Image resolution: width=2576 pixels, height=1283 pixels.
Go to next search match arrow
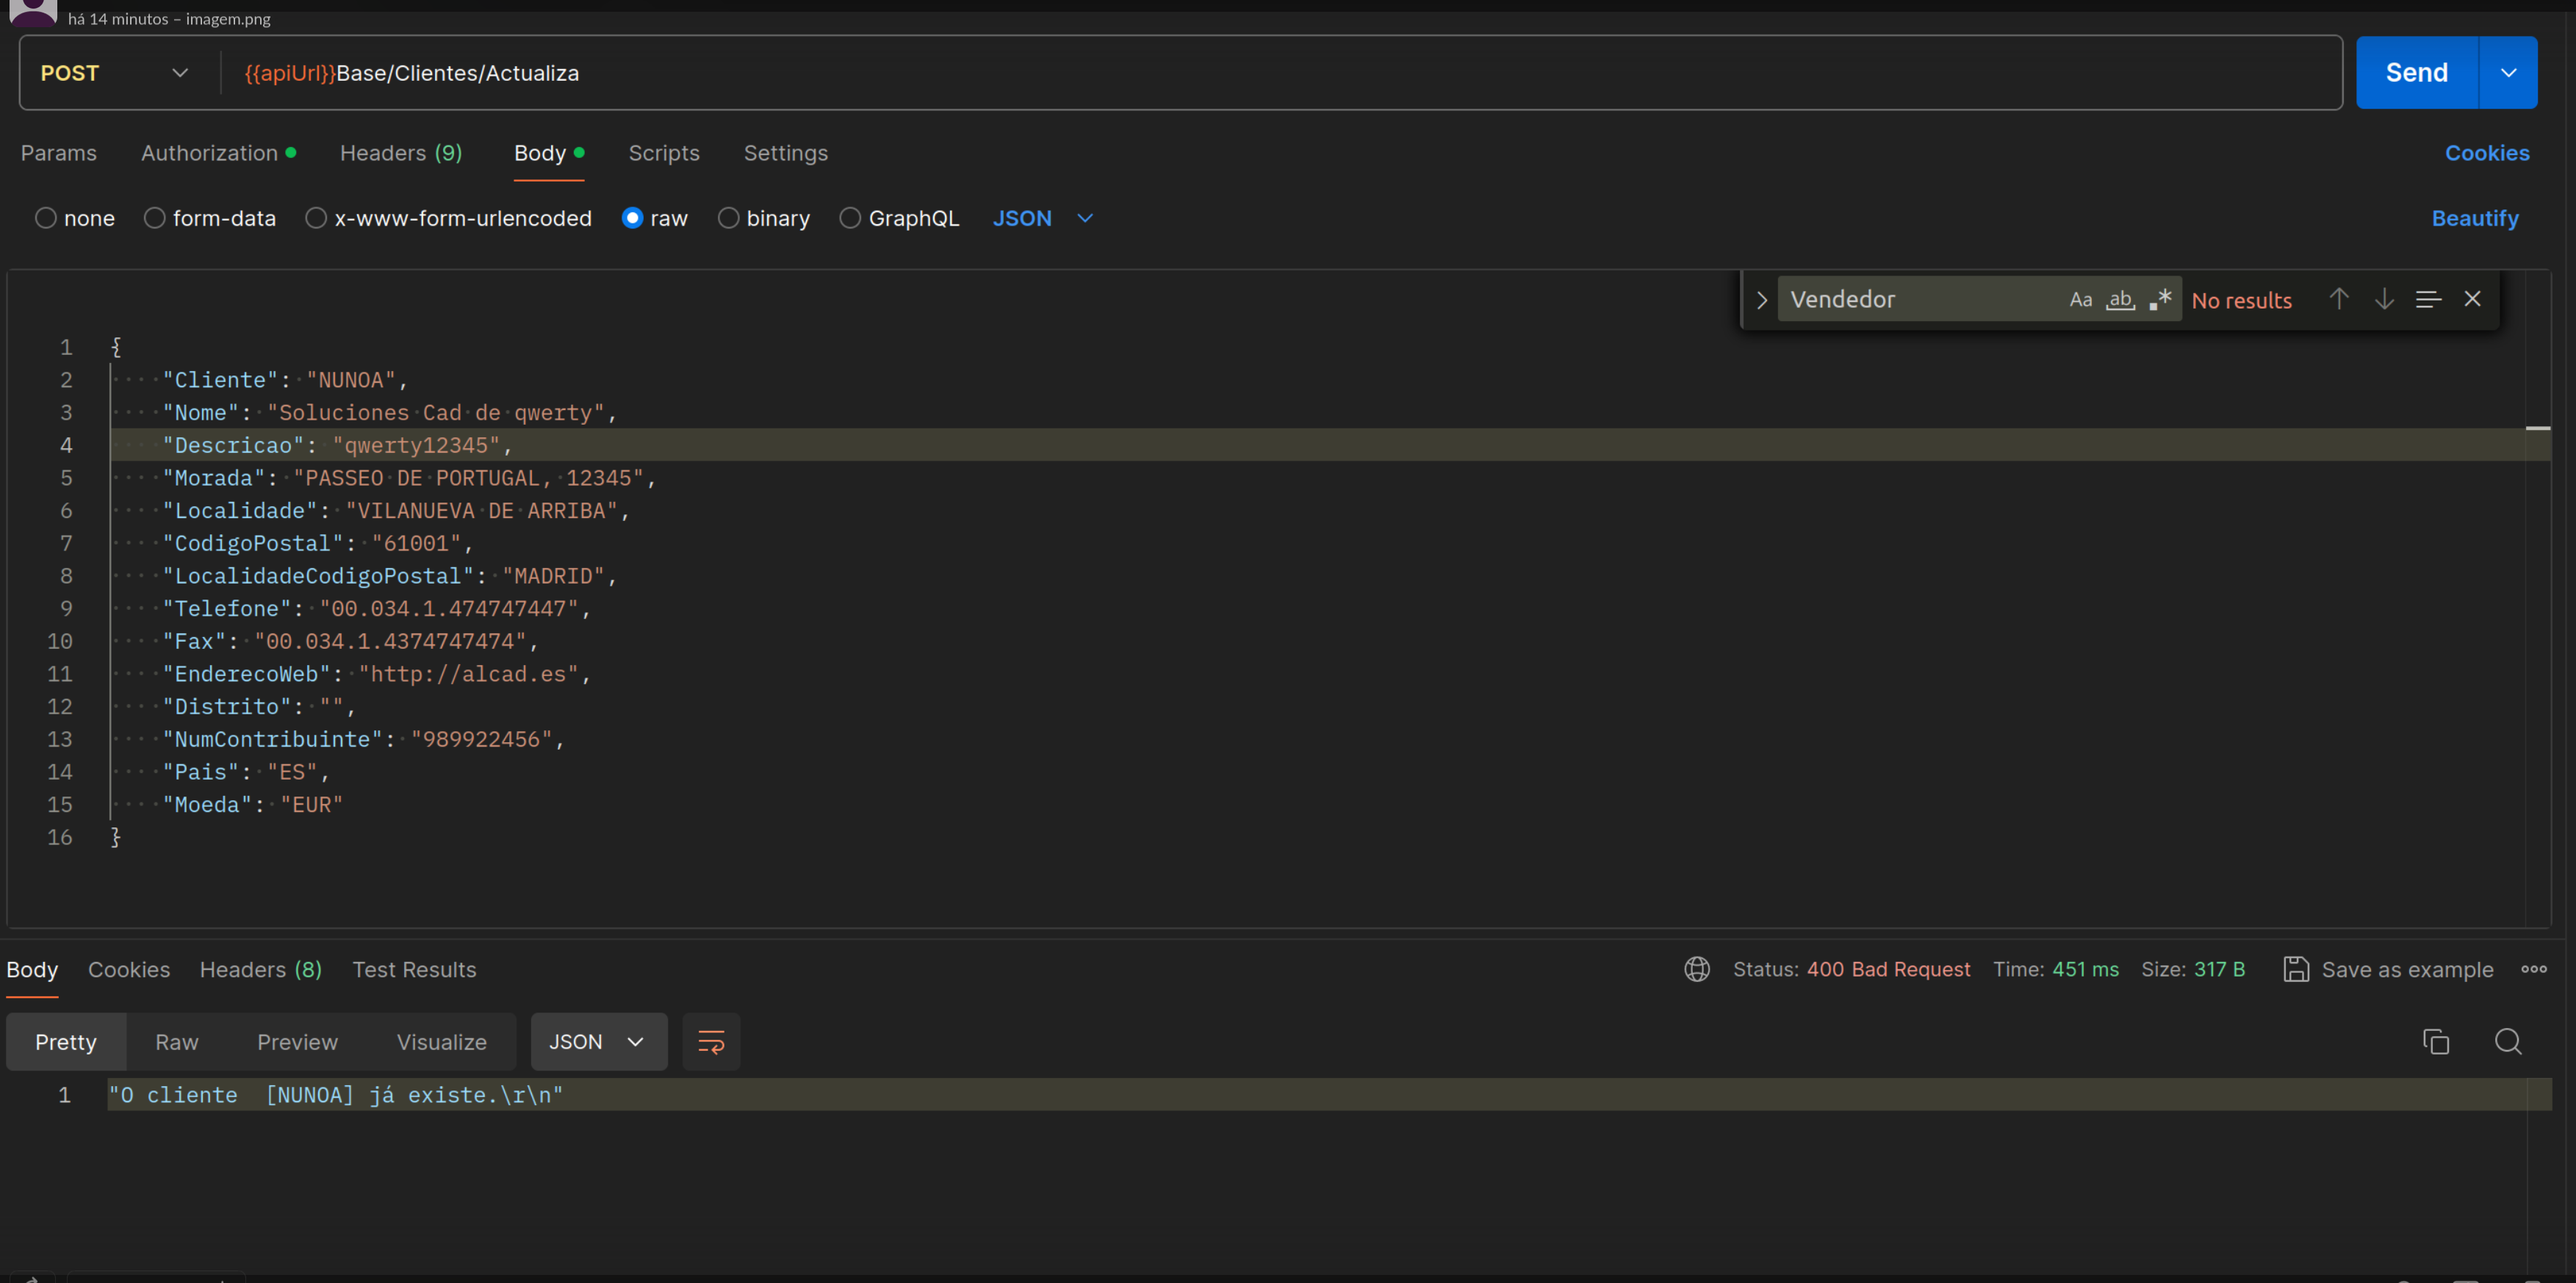click(x=2384, y=299)
